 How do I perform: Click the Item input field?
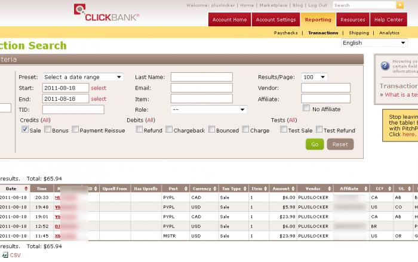pyautogui.click(x=202, y=98)
